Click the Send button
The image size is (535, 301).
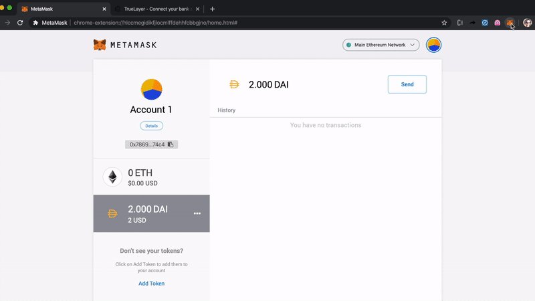point(407,84)
